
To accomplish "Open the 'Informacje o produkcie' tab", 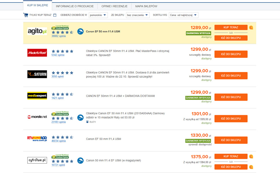I will [x=75, y=6].
